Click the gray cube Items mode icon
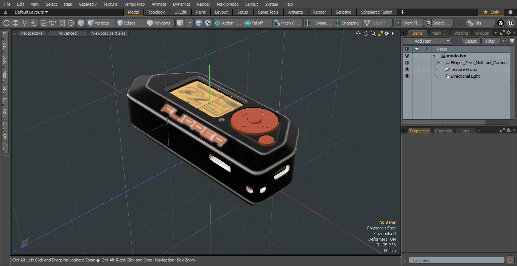The width and height of the screenshot is (517, 266). pyautogui.click(x=81, y=23)
